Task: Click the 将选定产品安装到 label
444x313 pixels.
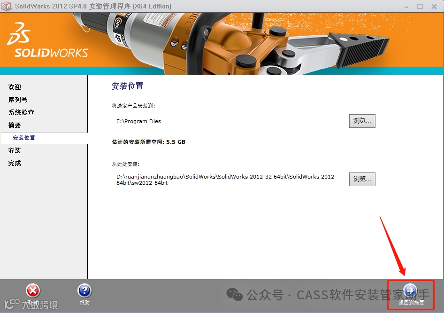Action: (x=133, y=106)
